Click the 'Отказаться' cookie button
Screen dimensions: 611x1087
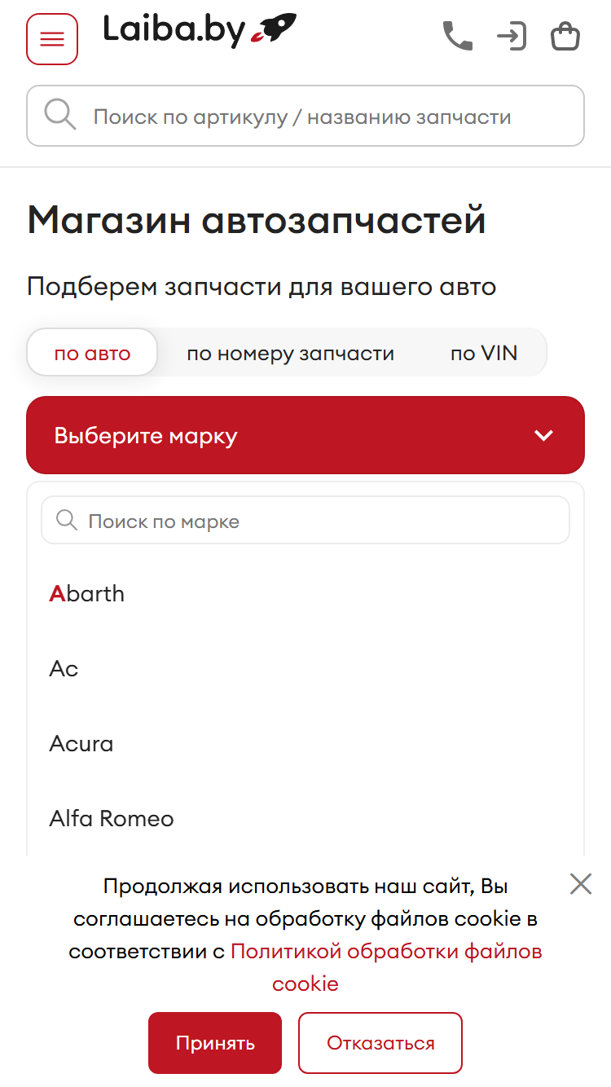point(380,1043)
